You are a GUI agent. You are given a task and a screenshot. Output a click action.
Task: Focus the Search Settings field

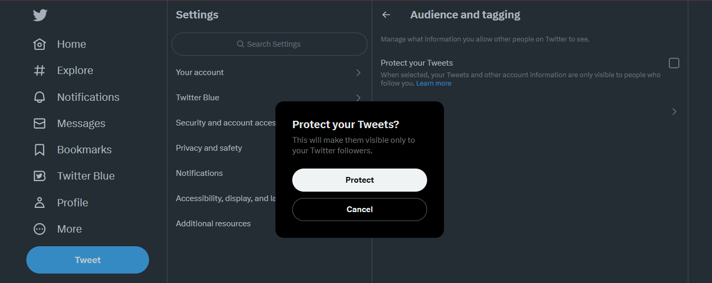click(x=270, y=44)
